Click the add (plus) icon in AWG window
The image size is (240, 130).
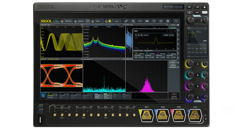(x=136, y=35)
